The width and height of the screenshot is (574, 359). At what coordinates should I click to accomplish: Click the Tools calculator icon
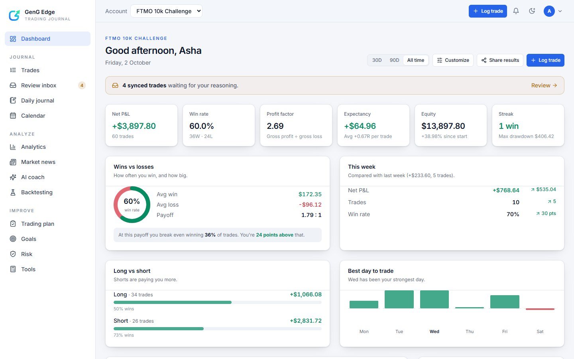pyautogui.click(x=13, y=269)
